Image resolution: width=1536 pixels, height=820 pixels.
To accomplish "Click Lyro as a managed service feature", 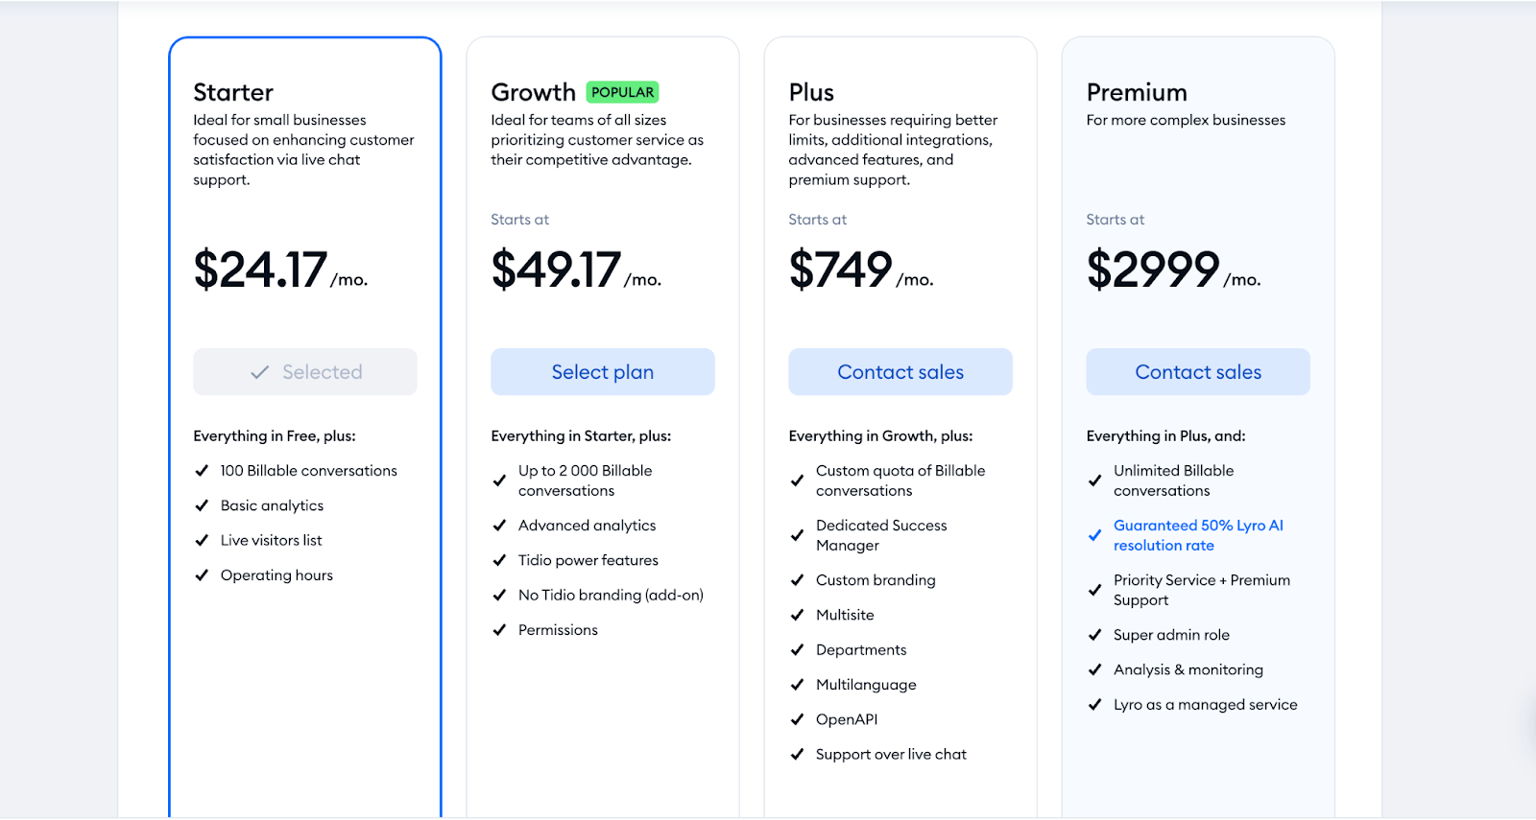I will 1205,705.
